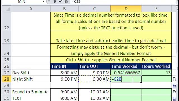Select the empty green Time Worked cell in row 30
Image resolution: width=179 pixels, height=101 pixels.
[126, 92]
